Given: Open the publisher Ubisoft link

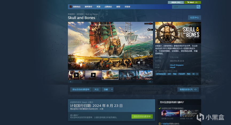Looking at the screenshot, I should pyautogui.click(x=173, y=67).
